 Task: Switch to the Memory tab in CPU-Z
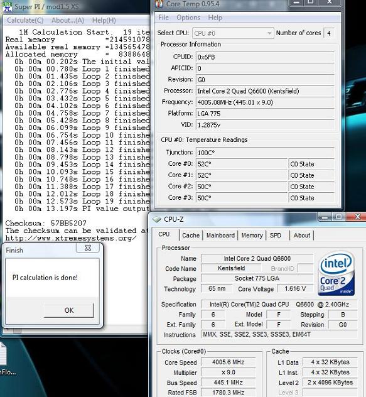[x=252, y=235]
